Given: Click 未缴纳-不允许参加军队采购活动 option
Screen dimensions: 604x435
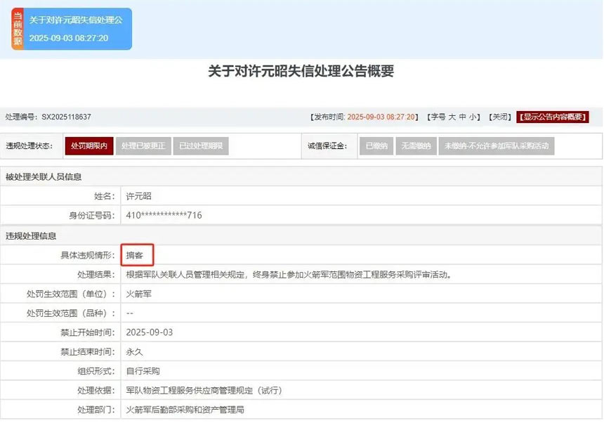Looking at the screenshot, I should [496, 145].
